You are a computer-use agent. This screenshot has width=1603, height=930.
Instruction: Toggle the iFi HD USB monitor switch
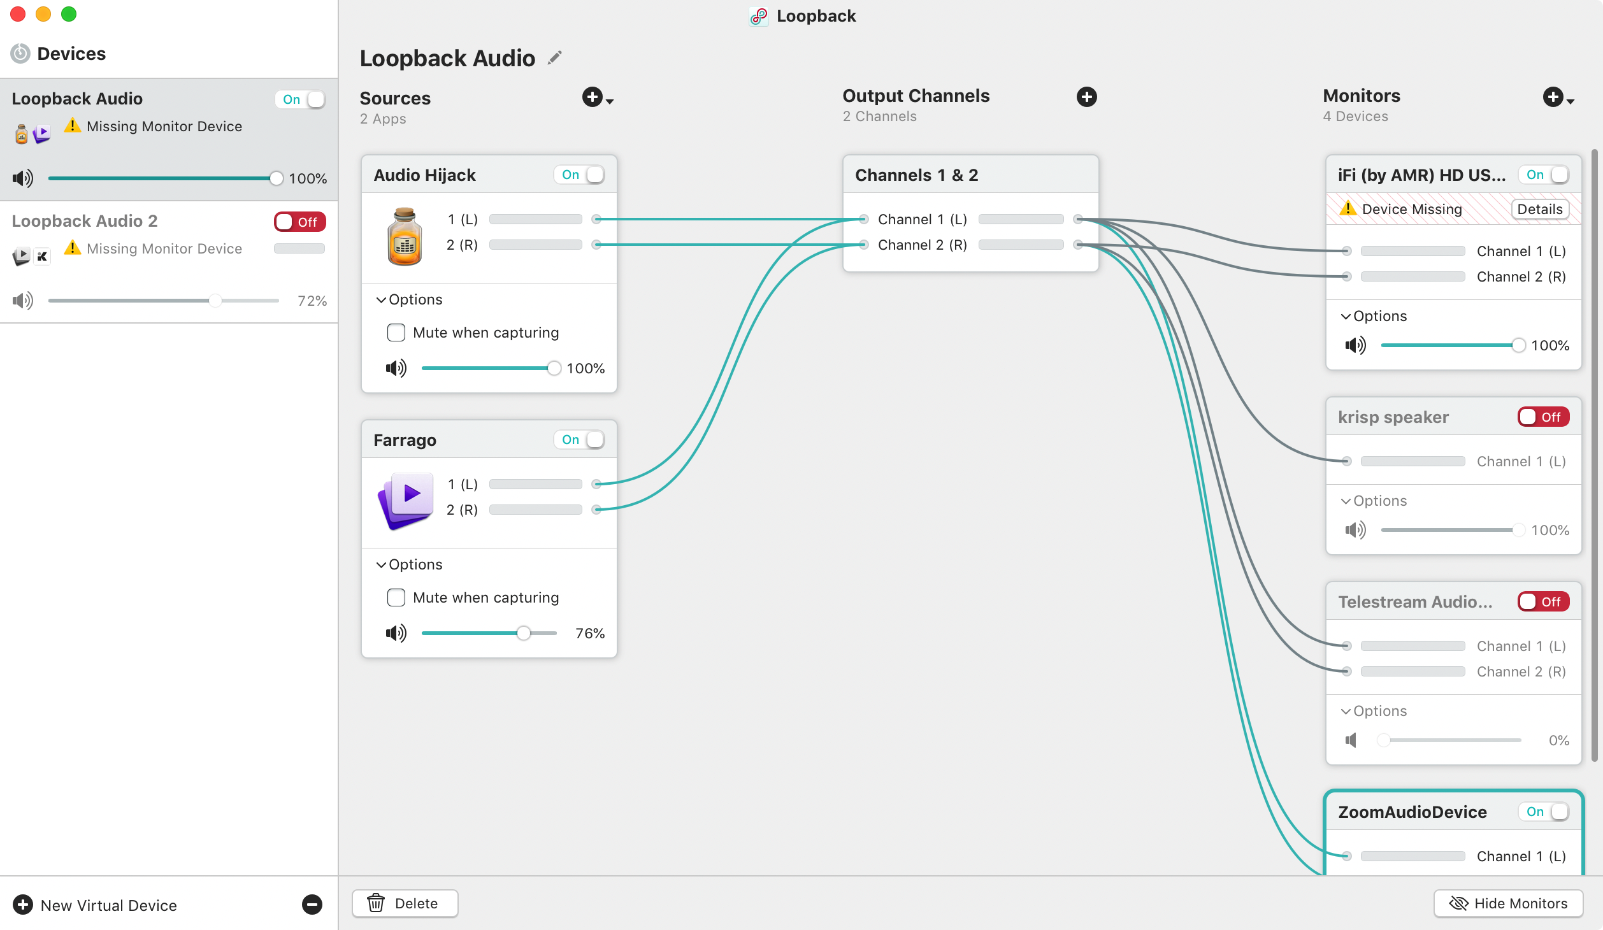click(x=1544, y=175)
